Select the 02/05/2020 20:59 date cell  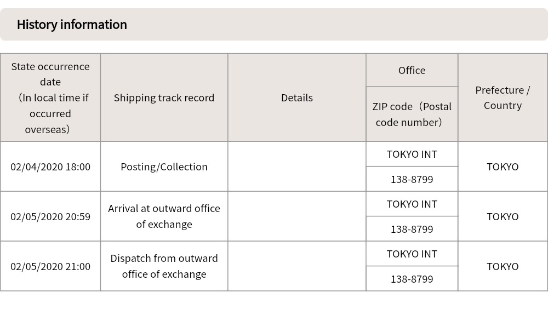coord(50,216)
